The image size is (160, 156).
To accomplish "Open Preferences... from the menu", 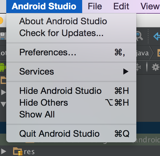I will pyautogui.click(x=71, y=52).
